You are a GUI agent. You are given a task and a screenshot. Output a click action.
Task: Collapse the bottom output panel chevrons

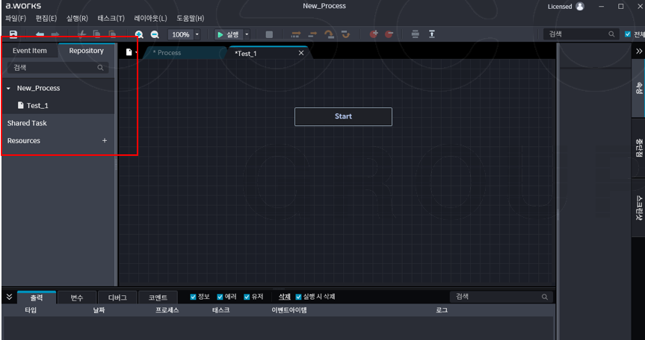(9, 297)
